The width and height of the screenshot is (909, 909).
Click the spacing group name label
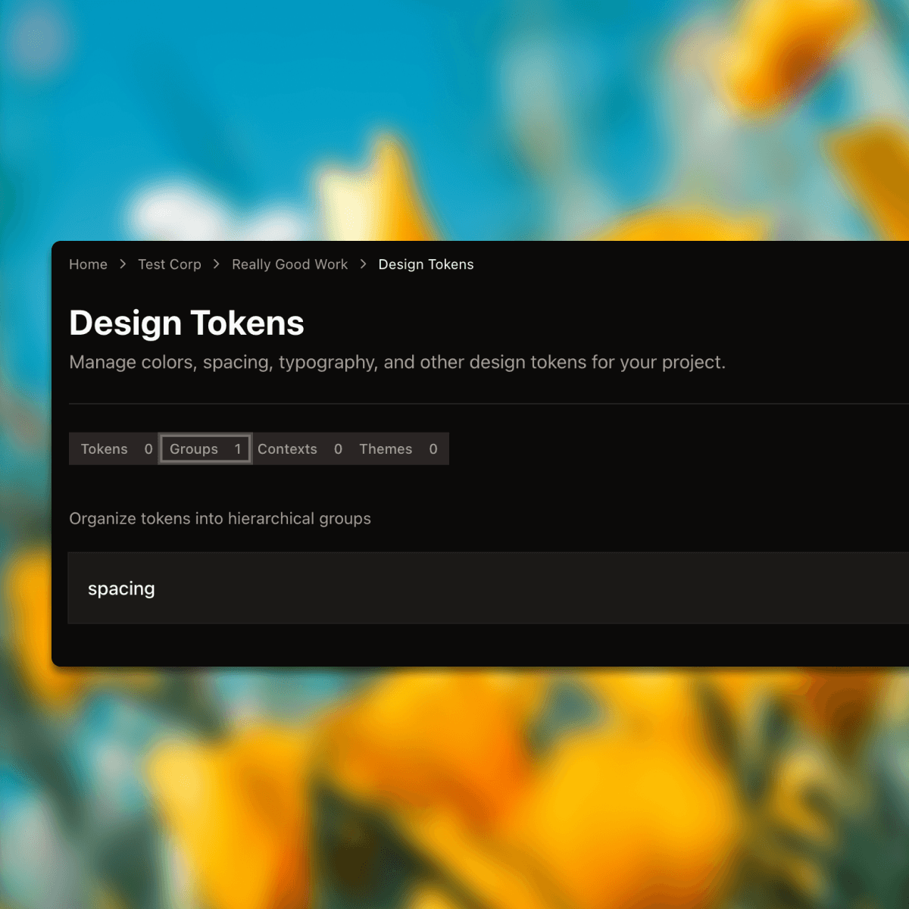[x=121, y=589]
